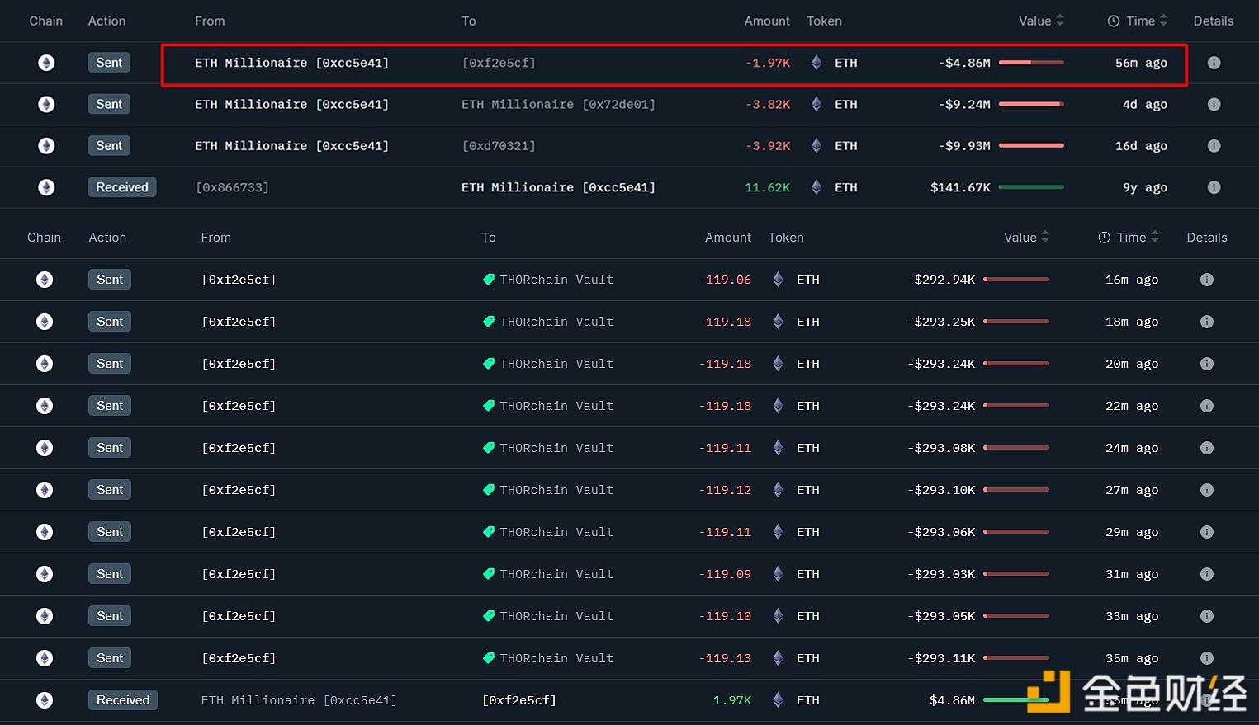Click the Received tag on 9y ago row
The image size is (1259, 725).
[122, 187]
